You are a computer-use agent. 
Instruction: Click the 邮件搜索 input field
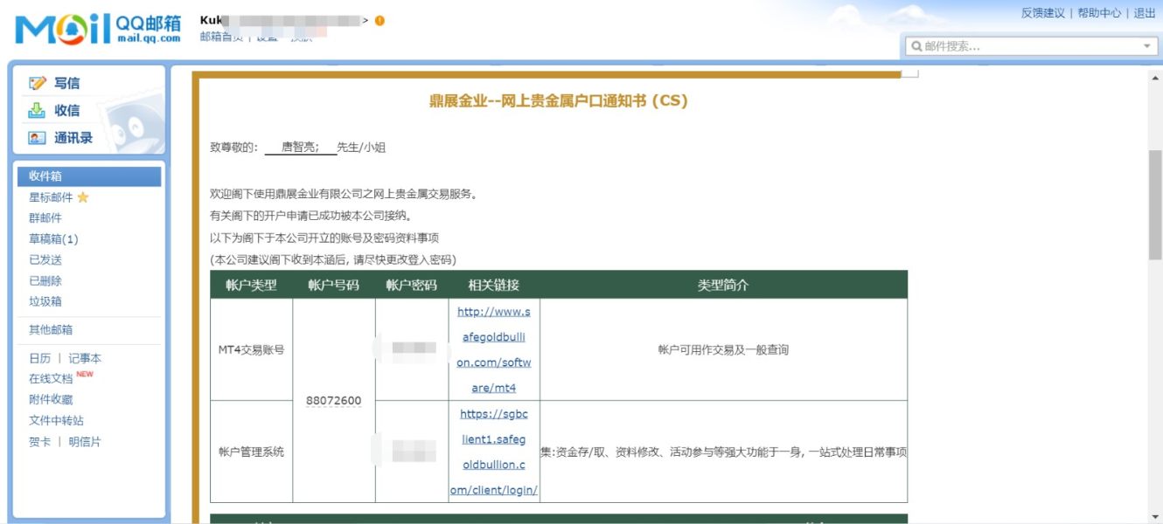point(1030,46)
